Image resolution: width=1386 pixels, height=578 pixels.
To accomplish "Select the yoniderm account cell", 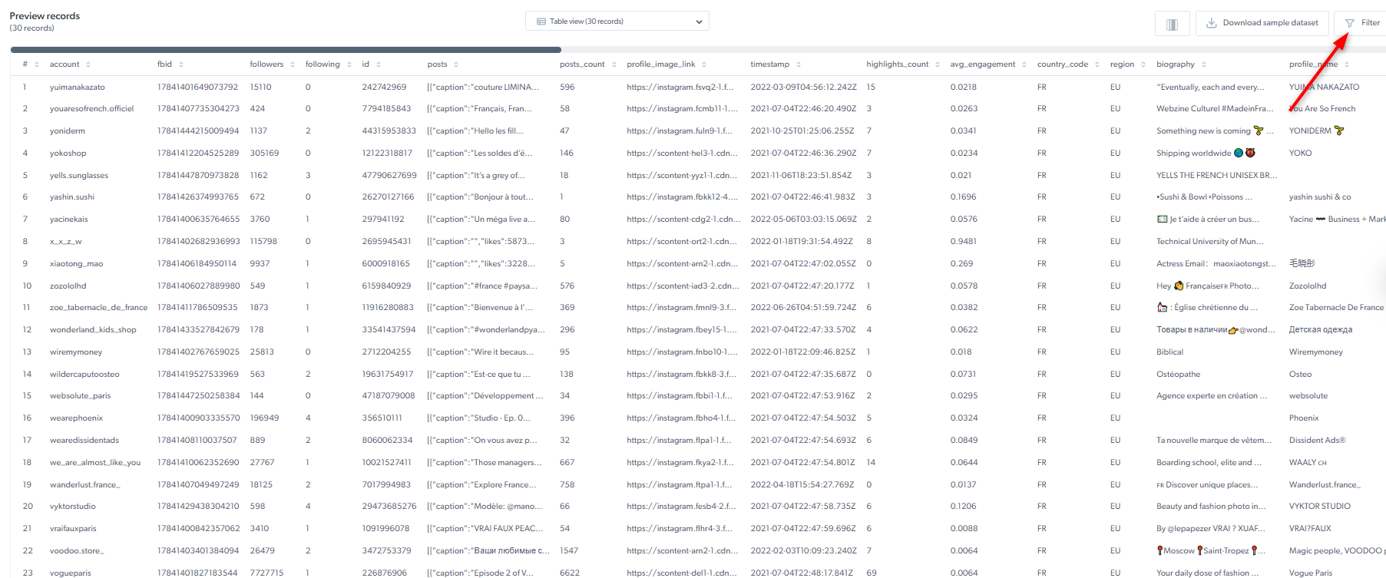I will tap(68, 131).
